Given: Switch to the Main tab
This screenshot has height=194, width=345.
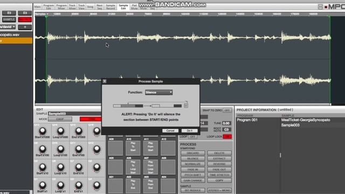Looking at the screenshot, I should point(37,7).
